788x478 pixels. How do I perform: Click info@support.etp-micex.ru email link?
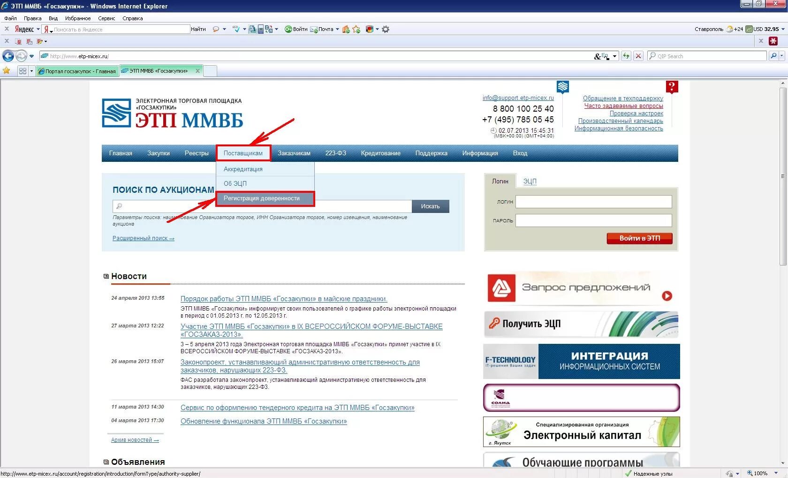518,98
